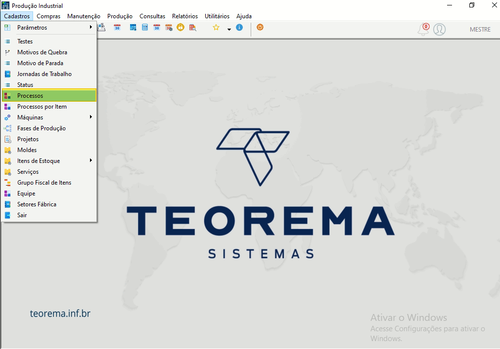Viewport: 500px width, 349px height.
Task: Click the teorema.inf.br website text
Action: (60, 313)
